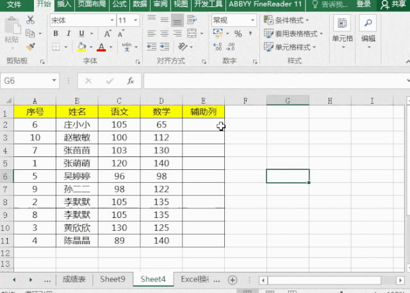This screenshot has height=293, width=410.
Task: Open font size 11 dropdown
Action: [136, 20]
